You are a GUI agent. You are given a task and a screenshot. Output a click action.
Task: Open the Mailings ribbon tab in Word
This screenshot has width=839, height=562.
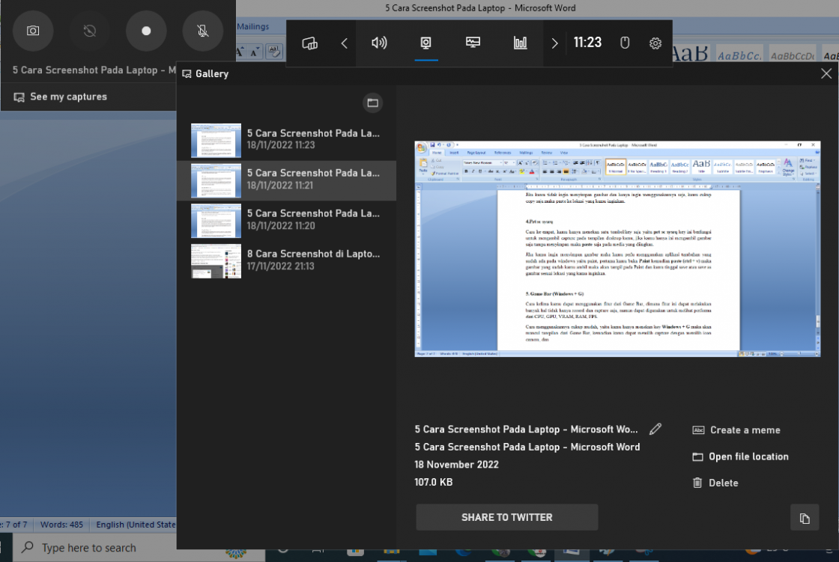[x=254, y=25]
